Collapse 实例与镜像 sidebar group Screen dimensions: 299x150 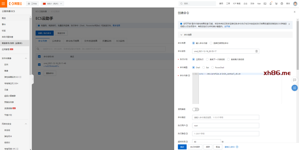[x=26, y=58]
